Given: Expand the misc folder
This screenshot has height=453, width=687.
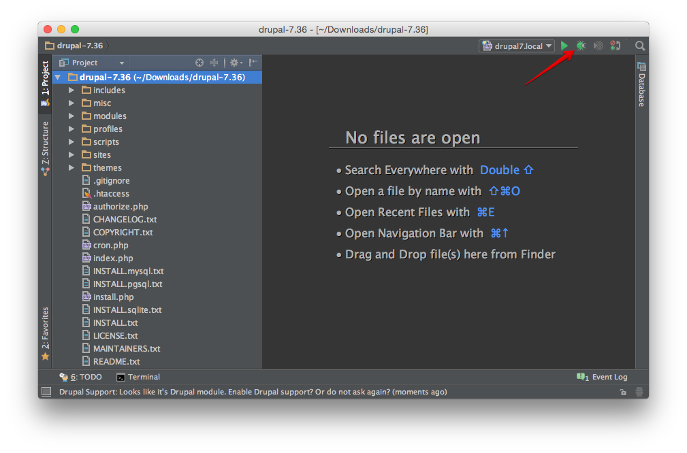Looking at the screenshot, I should [x=71, y=103].
